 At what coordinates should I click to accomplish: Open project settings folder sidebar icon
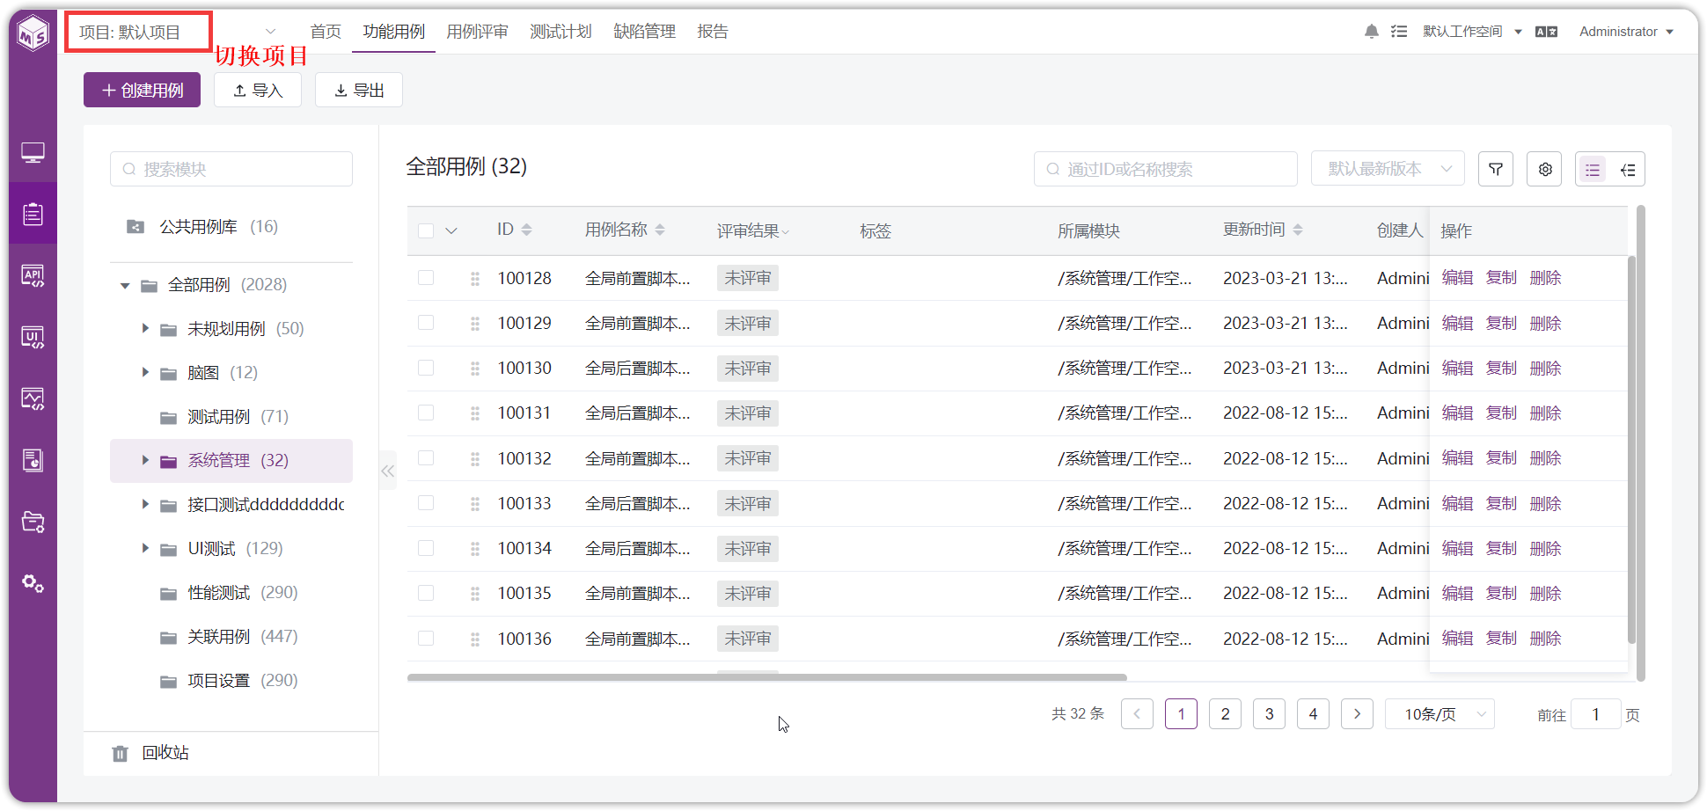(33, 522)
